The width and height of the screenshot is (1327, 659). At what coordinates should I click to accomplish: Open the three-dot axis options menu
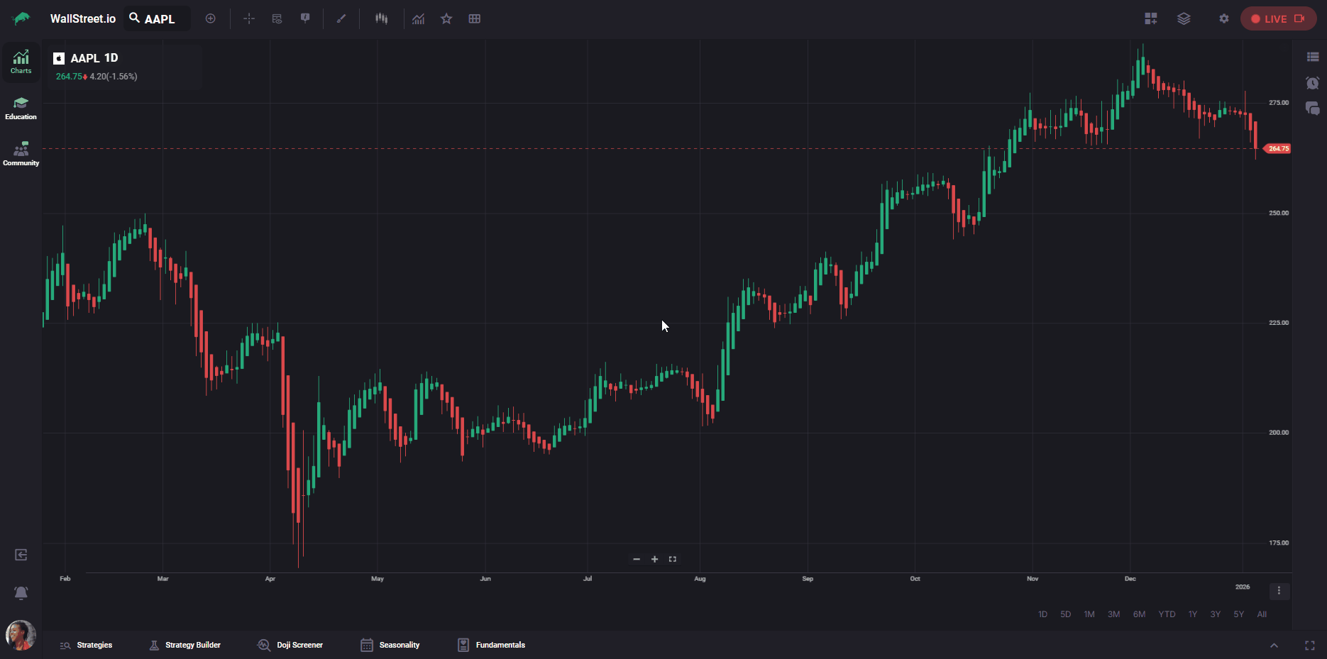click(1279, 591)
